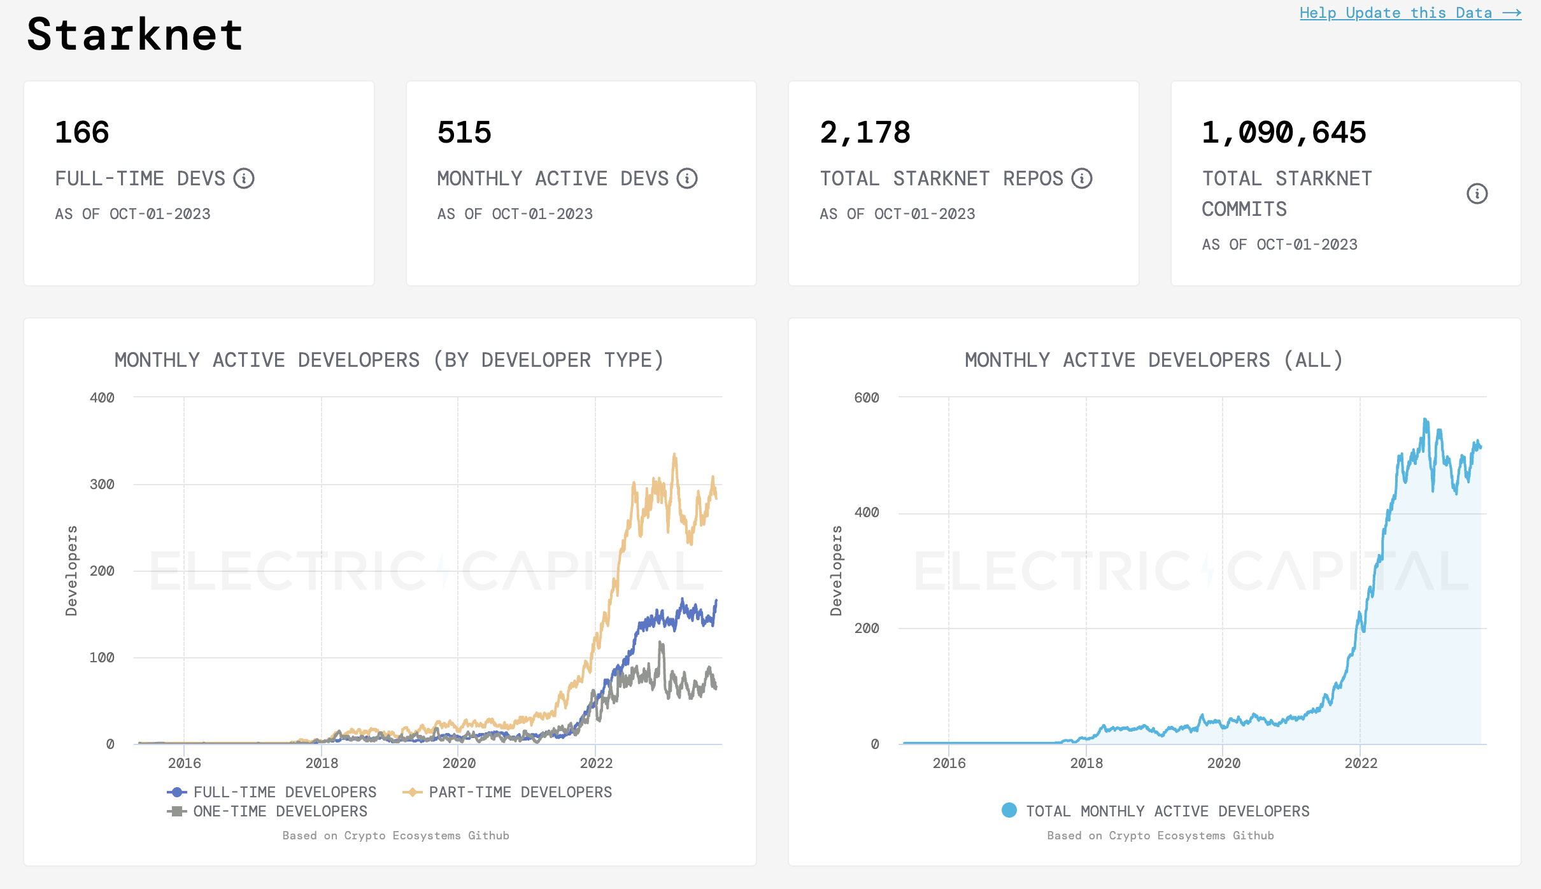The image size is (1541, 889).
Task: Open the Monthly Active Devs info icon
Action: coord(686,179)
